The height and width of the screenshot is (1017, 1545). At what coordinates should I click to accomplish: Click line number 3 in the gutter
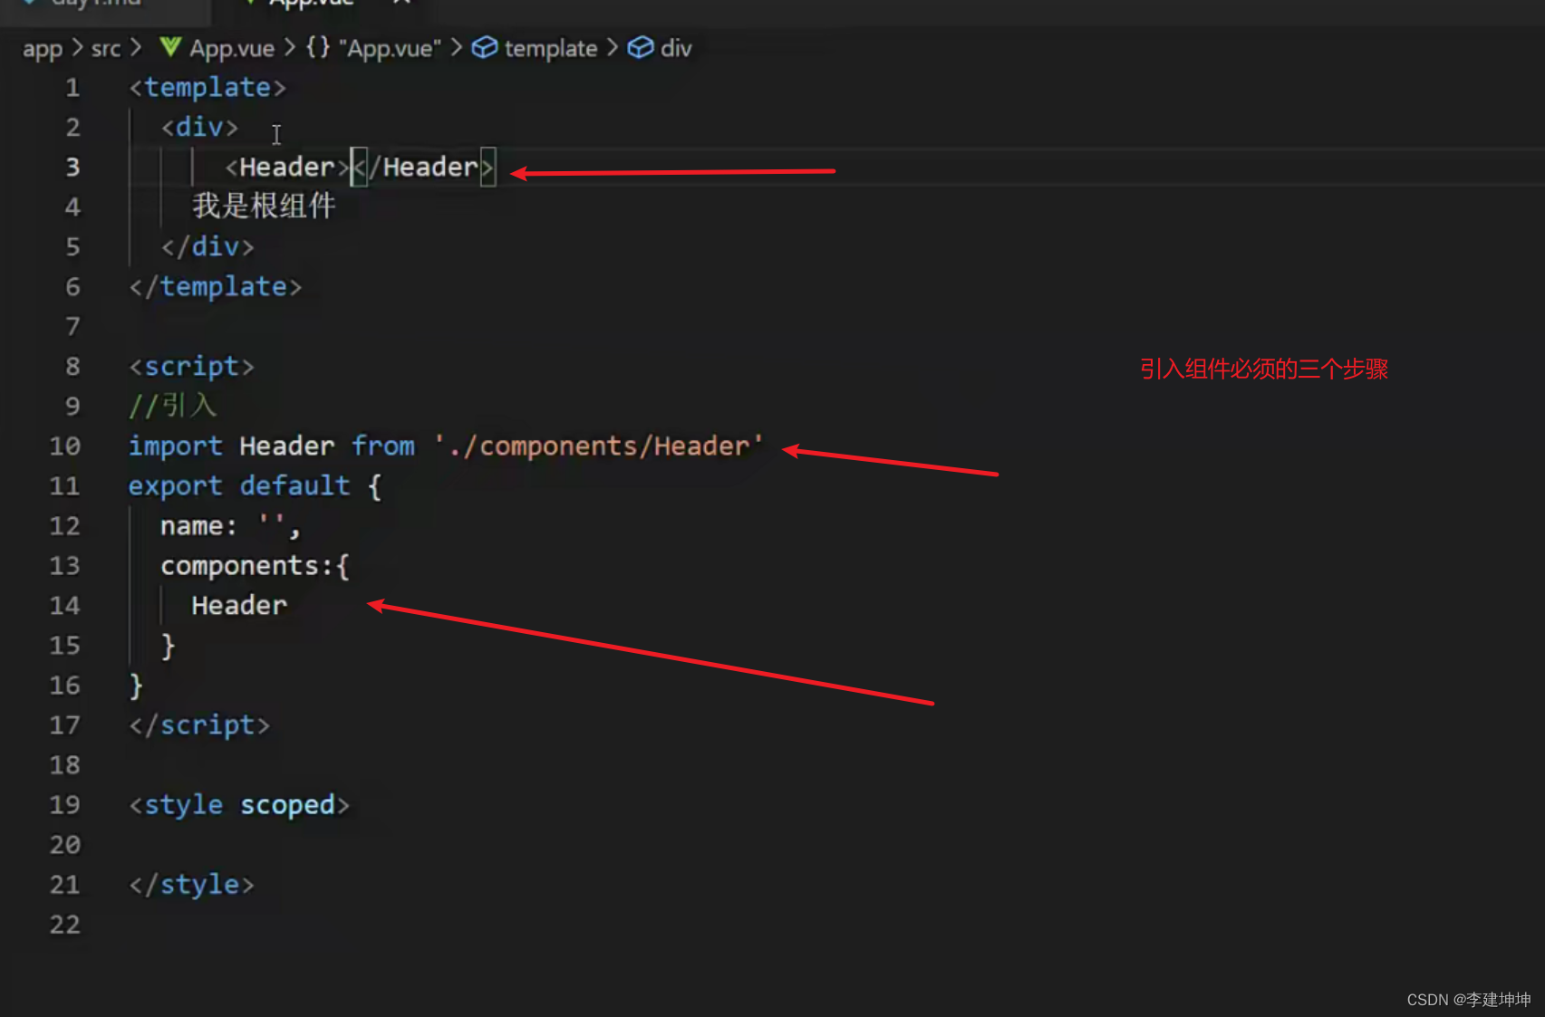[x=72, y=167]
